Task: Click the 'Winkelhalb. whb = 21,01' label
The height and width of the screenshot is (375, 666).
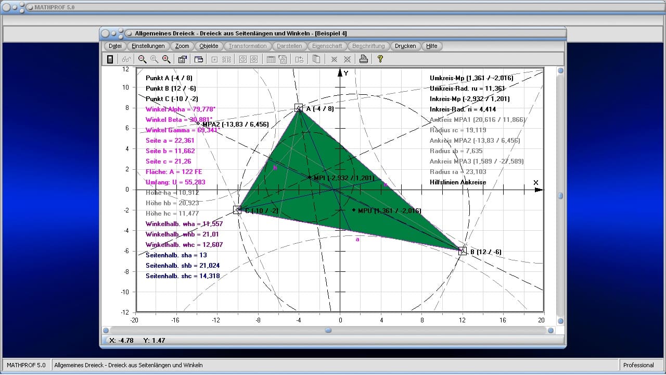Action: click(x=182, y=234)
